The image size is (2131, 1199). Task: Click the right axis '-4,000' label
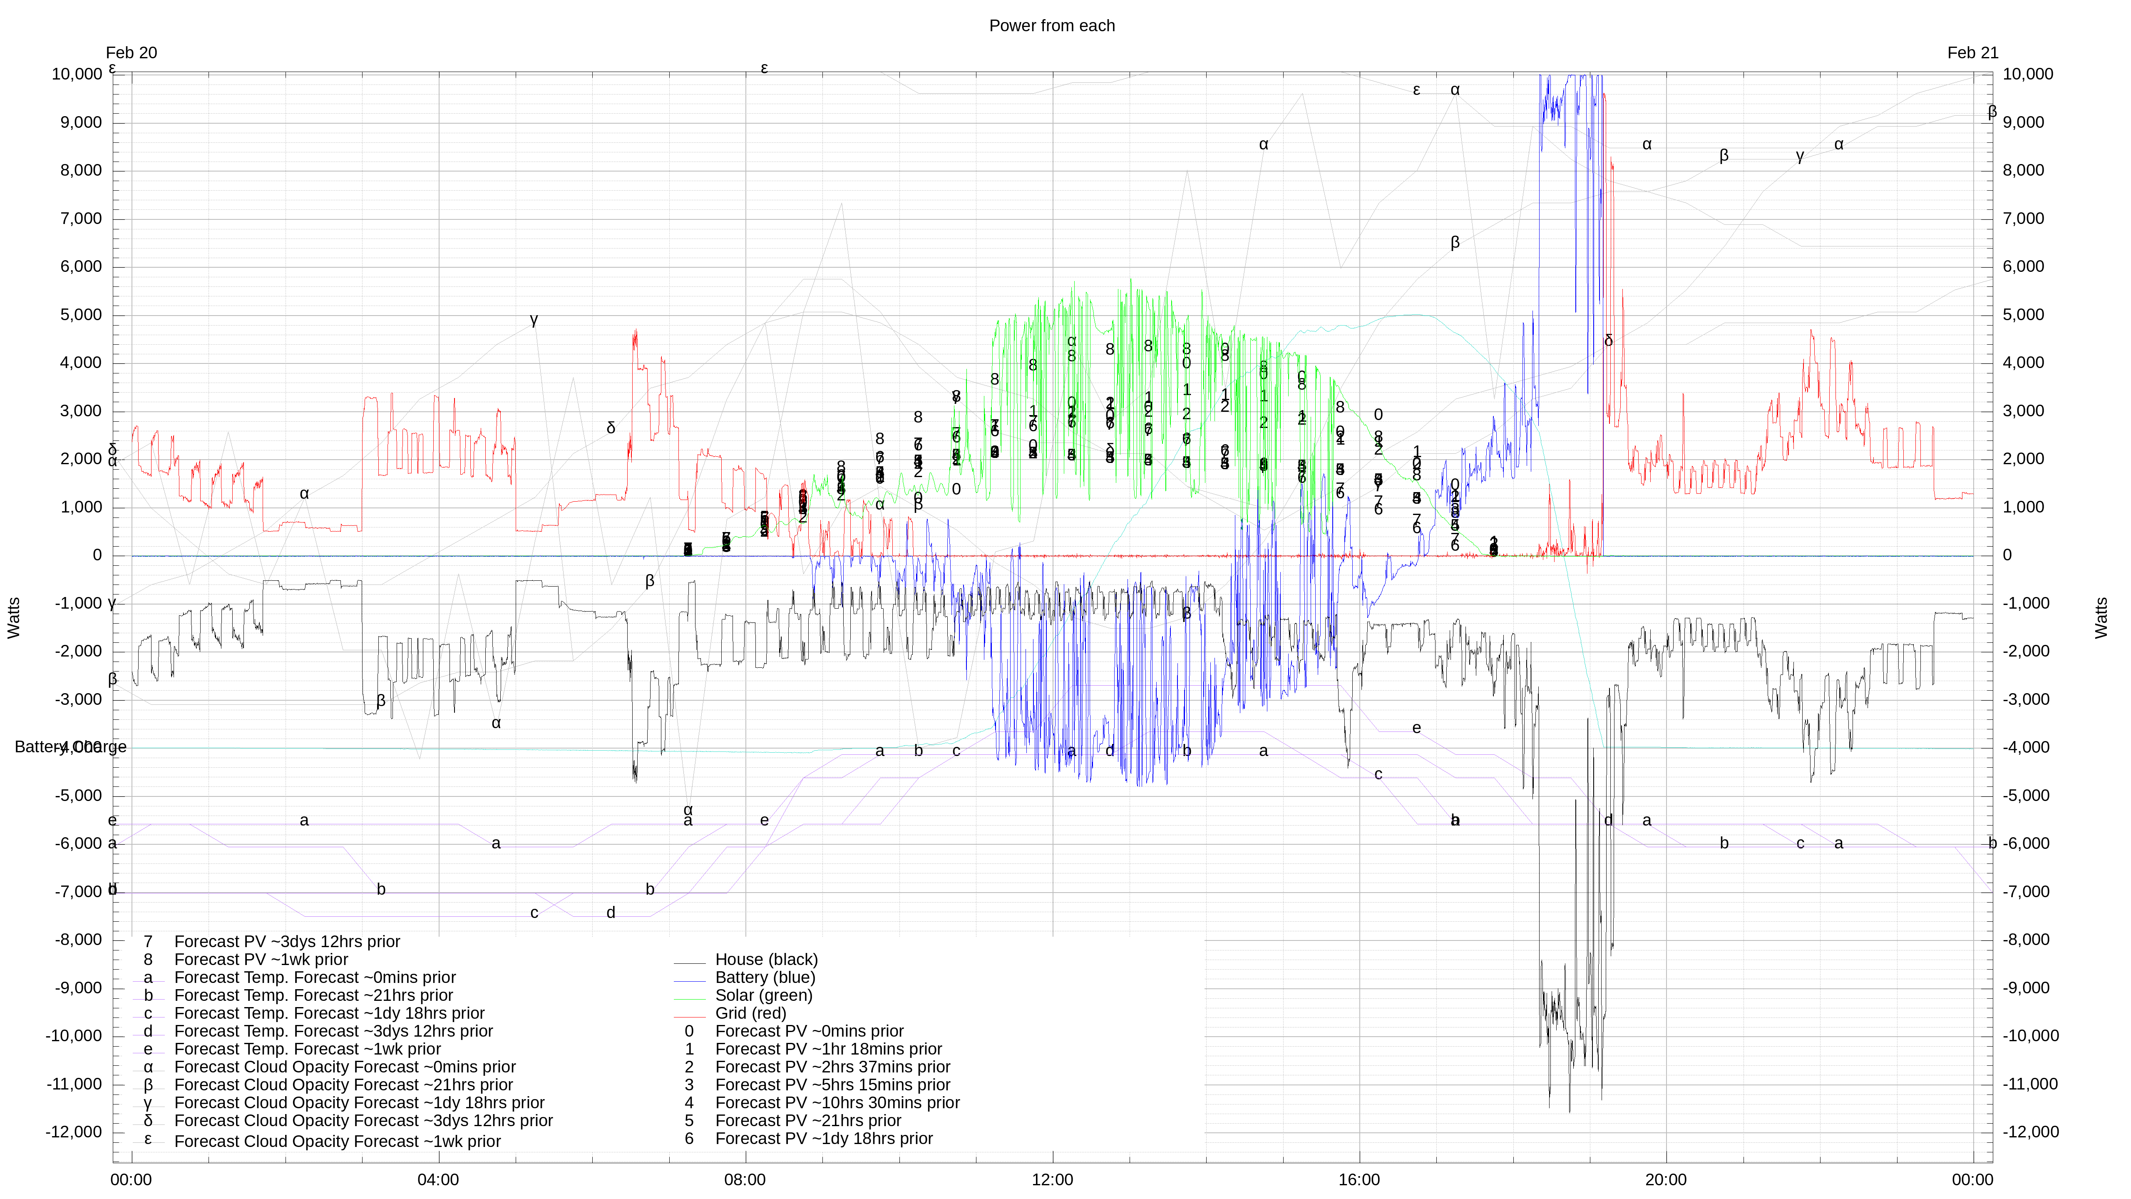[2026, 747]
